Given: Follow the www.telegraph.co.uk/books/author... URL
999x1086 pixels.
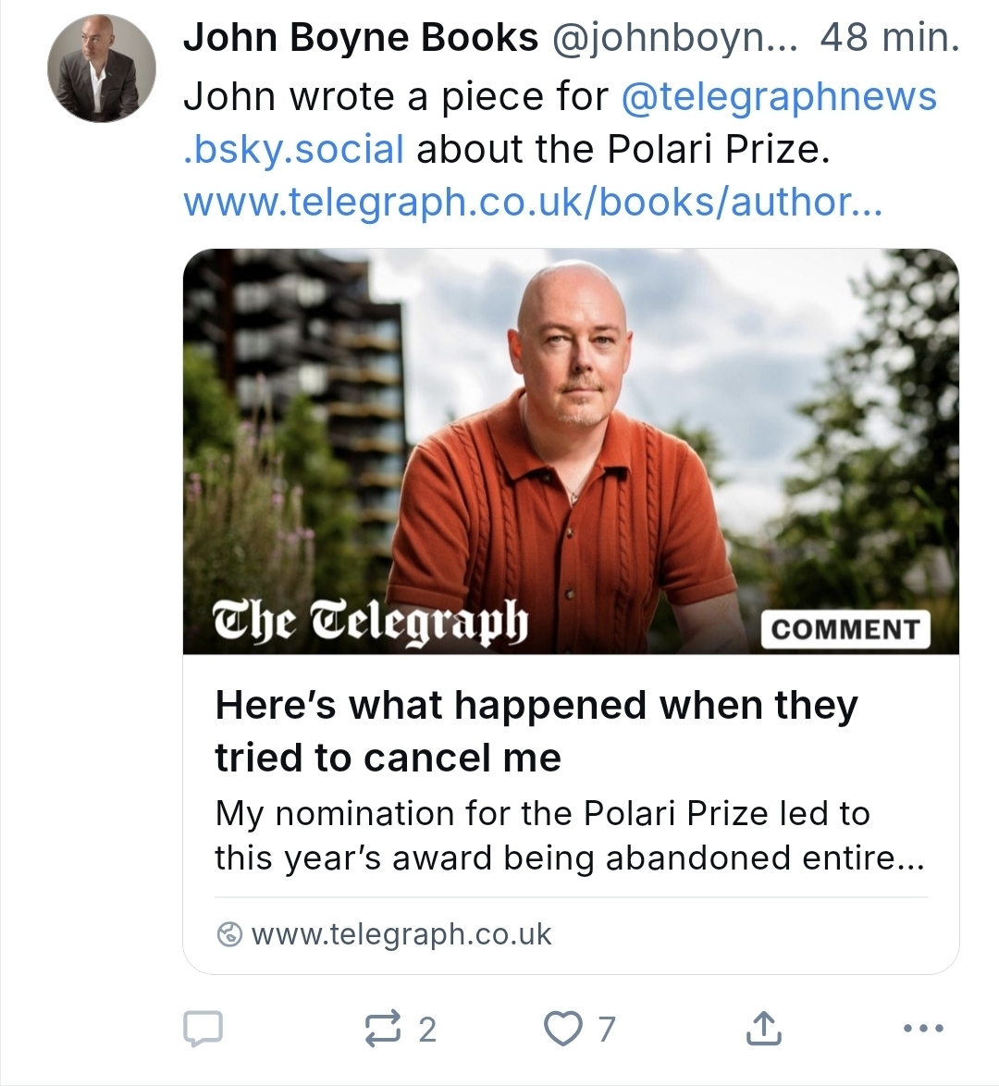Looking at the screenshot, I should [533, 202].
